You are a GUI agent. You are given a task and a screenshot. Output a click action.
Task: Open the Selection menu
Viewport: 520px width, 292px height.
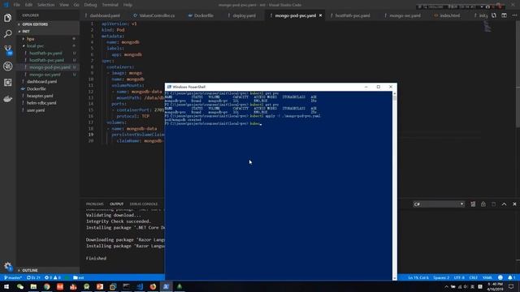pyautogui.click(x=45, y=5)
